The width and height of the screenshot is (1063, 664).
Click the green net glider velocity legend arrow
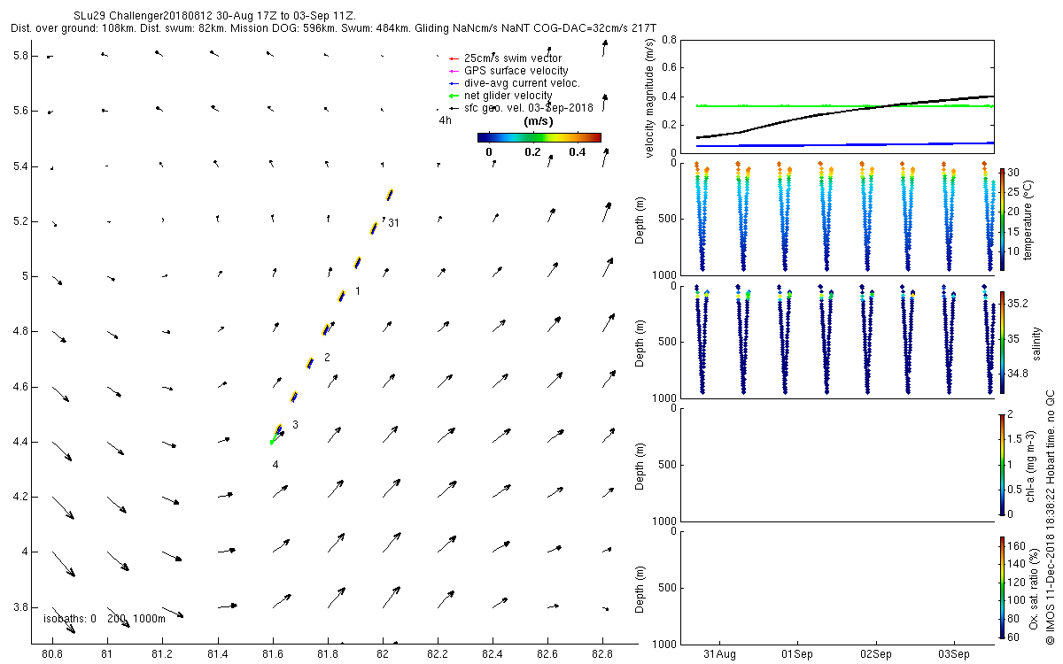[x=454, y=96]
